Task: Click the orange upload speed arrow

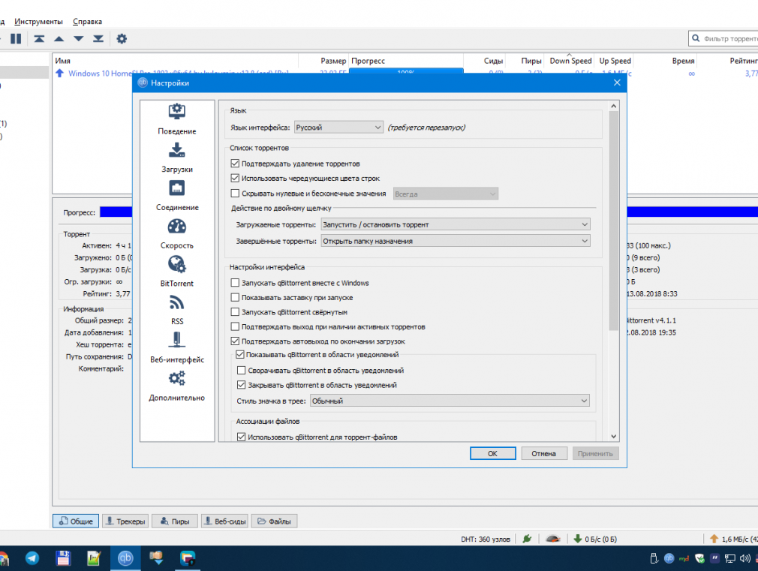Action: (x=714, y=539)
